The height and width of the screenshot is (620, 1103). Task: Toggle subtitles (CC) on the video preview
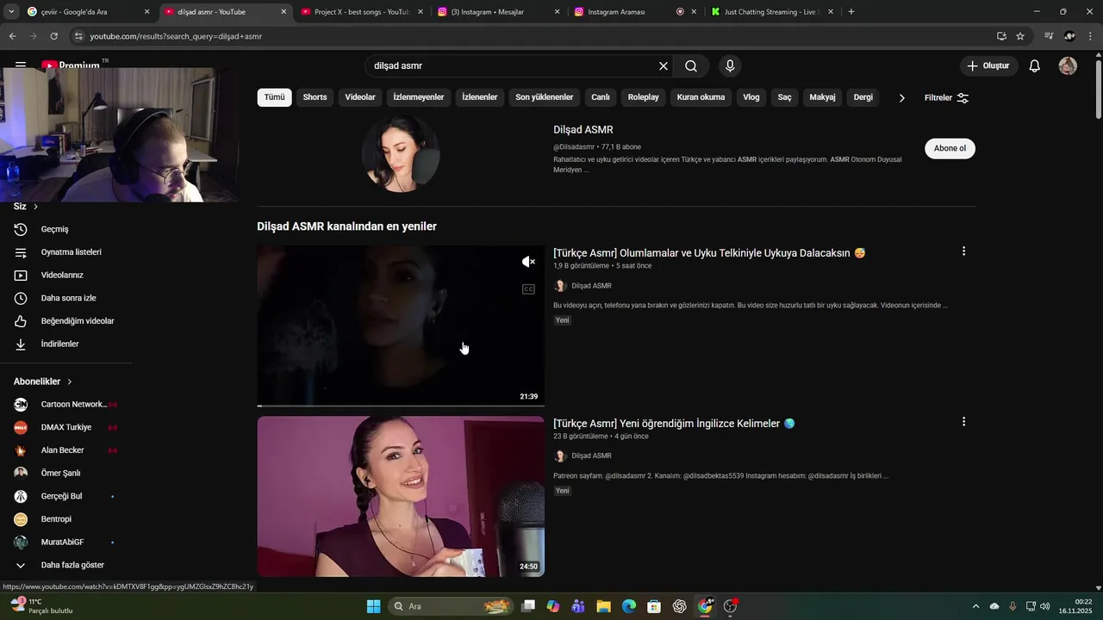click(528, 289)
